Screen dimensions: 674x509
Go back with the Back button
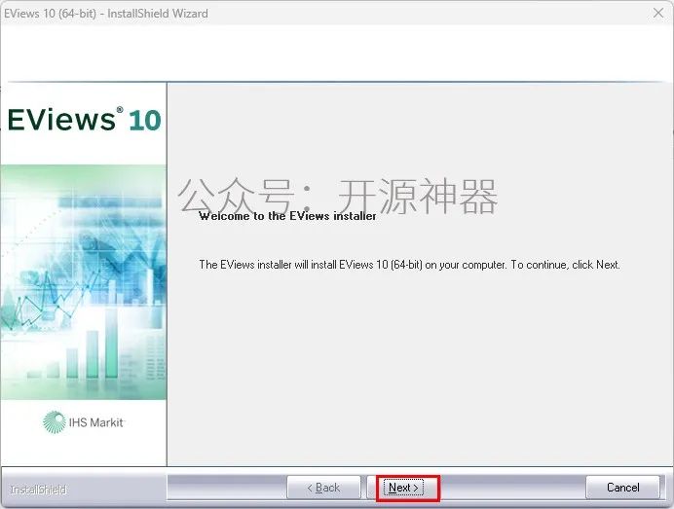[323, 488]
